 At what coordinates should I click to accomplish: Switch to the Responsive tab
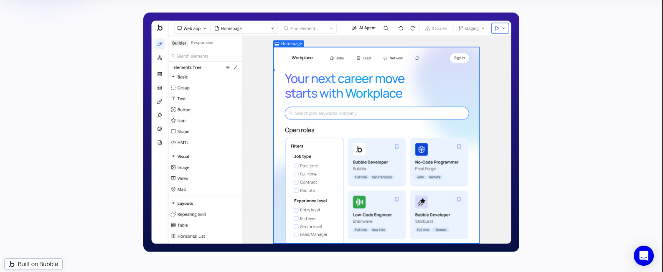[202, 43]
